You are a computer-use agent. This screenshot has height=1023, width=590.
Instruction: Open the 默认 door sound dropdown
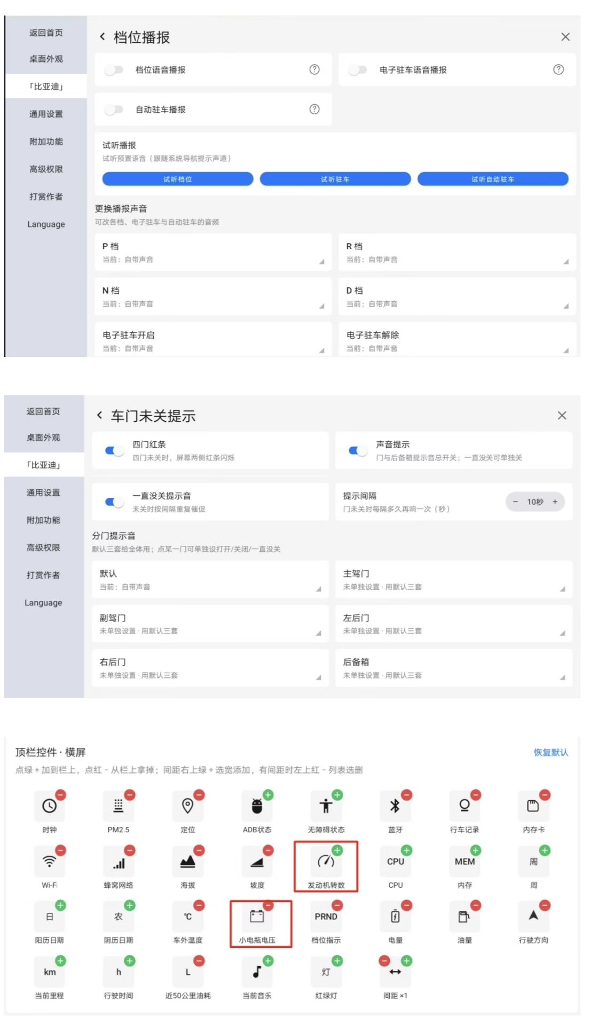[x=210, y=580]
